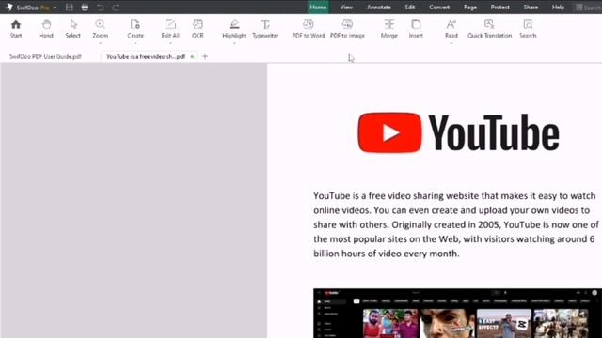Click the Print icon in title bar
The height and width of the screenshot is (338, 602).
click(x=85, y=7)
